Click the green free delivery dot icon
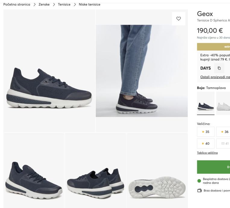Image resolution: width=230 pixels, height=208 pixels. 199,181
